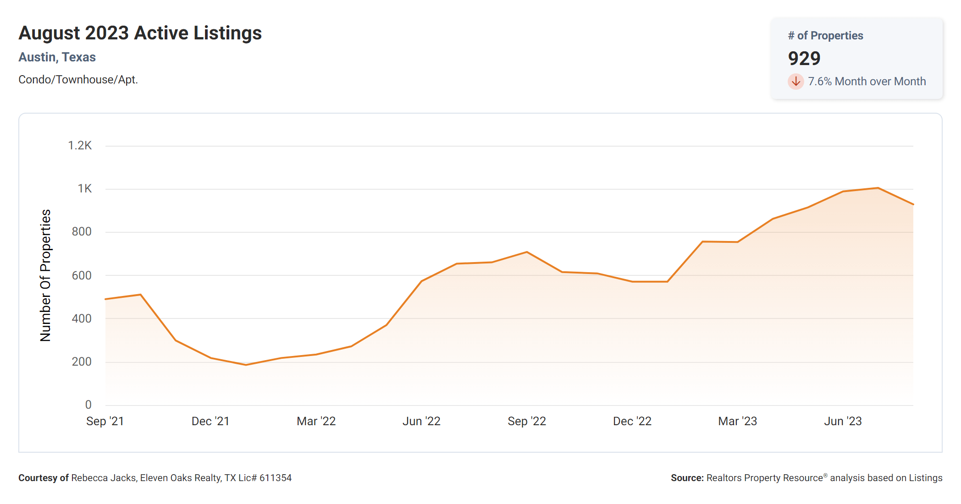Click the Condo/Townhouse/Apt. label
The width and height of the screenshot is (961, 504).
click(x=78, y=80)
